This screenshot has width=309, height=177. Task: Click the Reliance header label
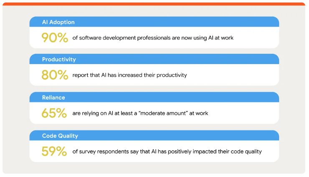(x=53, y=97)
